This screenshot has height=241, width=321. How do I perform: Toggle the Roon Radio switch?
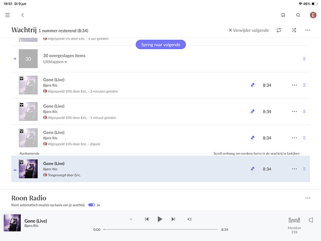92,205
